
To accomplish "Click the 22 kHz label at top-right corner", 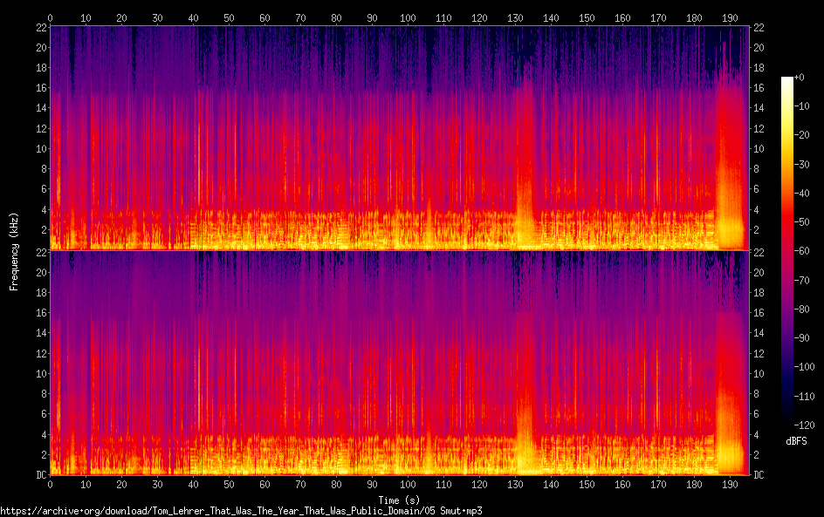I will [x=759, y=26].
